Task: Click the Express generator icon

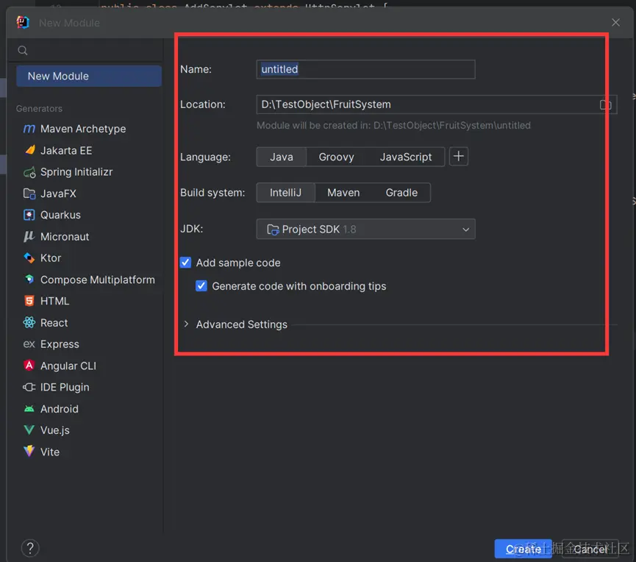Action: coord(29,344)
